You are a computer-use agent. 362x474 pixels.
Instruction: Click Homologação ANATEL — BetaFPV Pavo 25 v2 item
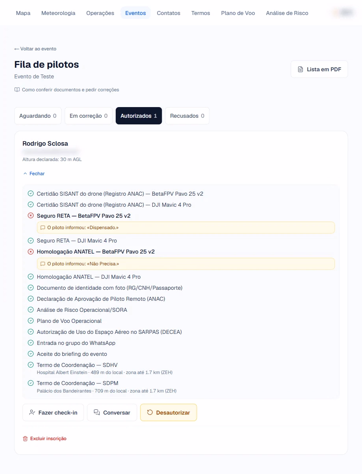(x=96, y=252)
